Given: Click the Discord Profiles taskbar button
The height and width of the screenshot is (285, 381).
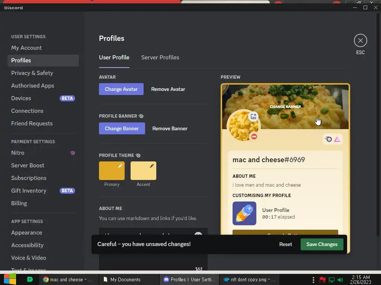Looking at the screenshot, I should point(189,279).
